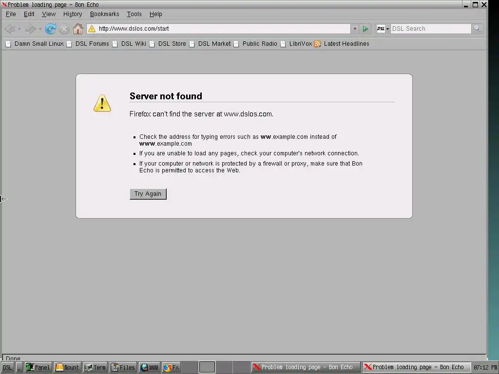Open the Edit menu

coord(29,14)
